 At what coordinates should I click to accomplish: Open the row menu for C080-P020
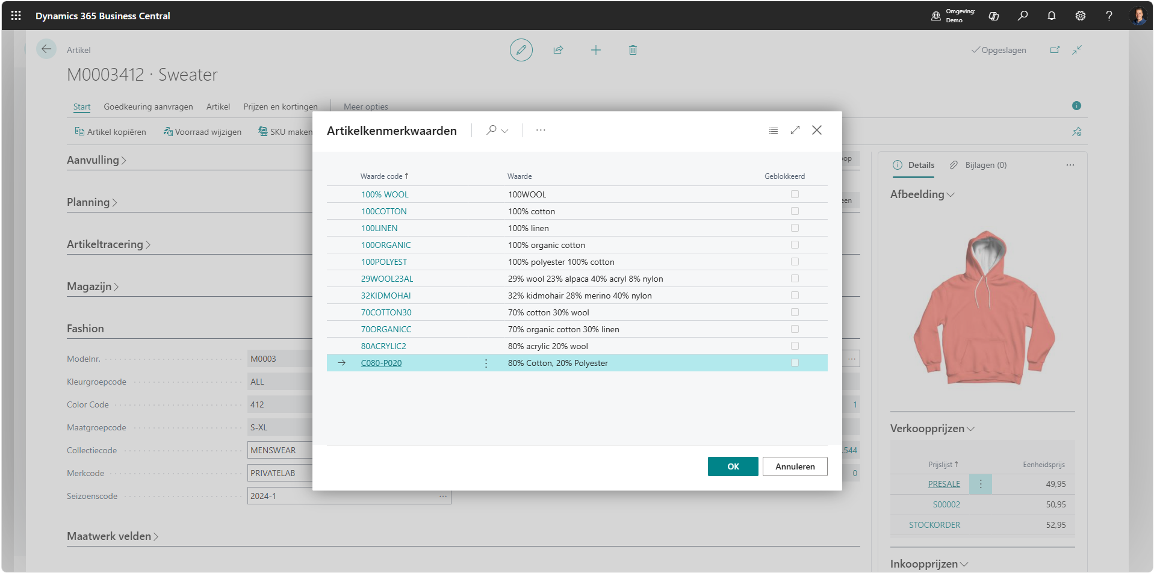pyautogui.click(x=486, y=363)
